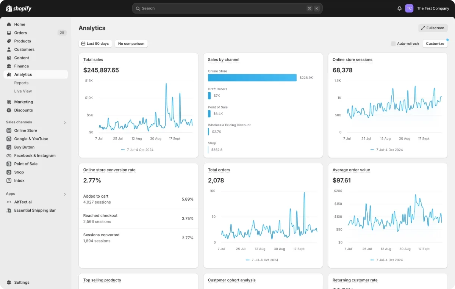Click the Settings gear icon

coord(9,282)
